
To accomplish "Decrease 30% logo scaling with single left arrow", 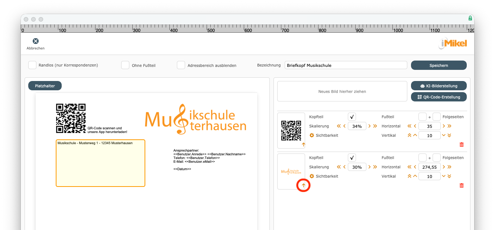I will [344, 167].
